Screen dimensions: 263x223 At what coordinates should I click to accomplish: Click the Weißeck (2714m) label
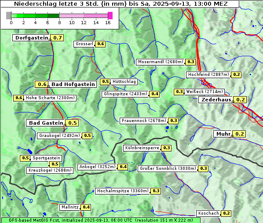tap(205, 92)
